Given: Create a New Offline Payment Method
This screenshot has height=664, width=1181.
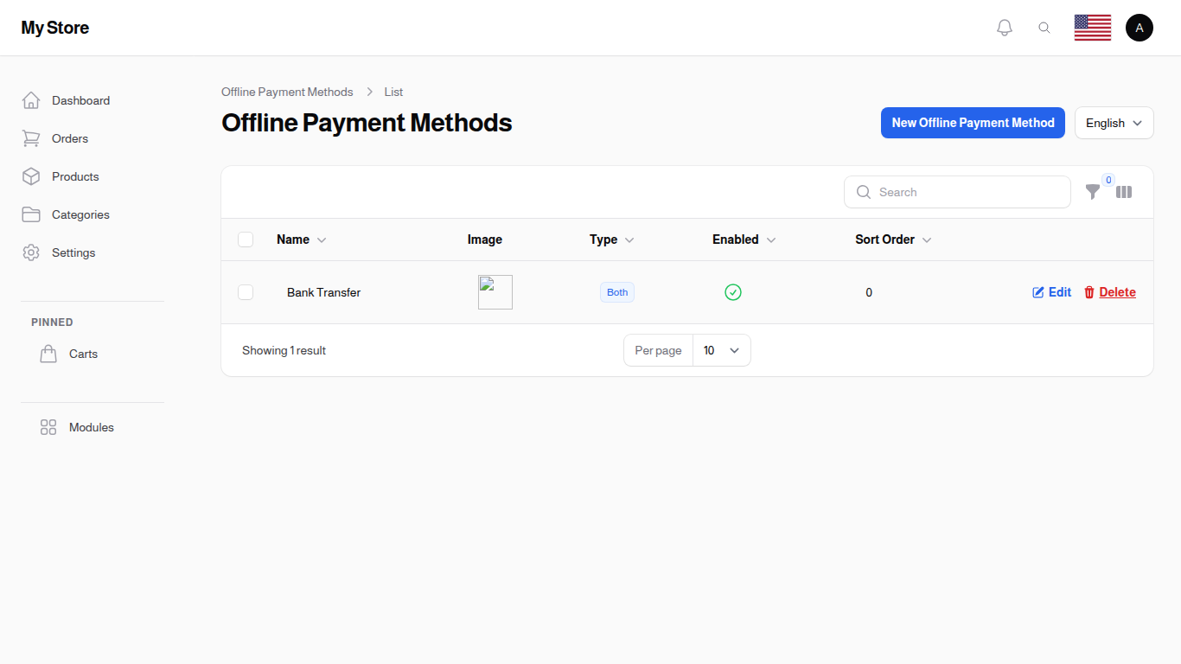Looking at the screenshot, I should tap(973, 123).
